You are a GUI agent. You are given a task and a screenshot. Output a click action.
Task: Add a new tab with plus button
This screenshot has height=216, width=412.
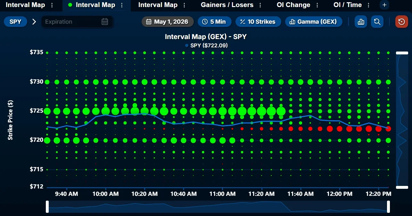(384, 5)
